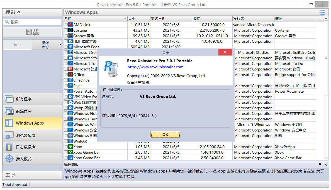This screenshot has width=331, height=190.
Task: Click the AMD Link app icon
Action: [70, 25]
